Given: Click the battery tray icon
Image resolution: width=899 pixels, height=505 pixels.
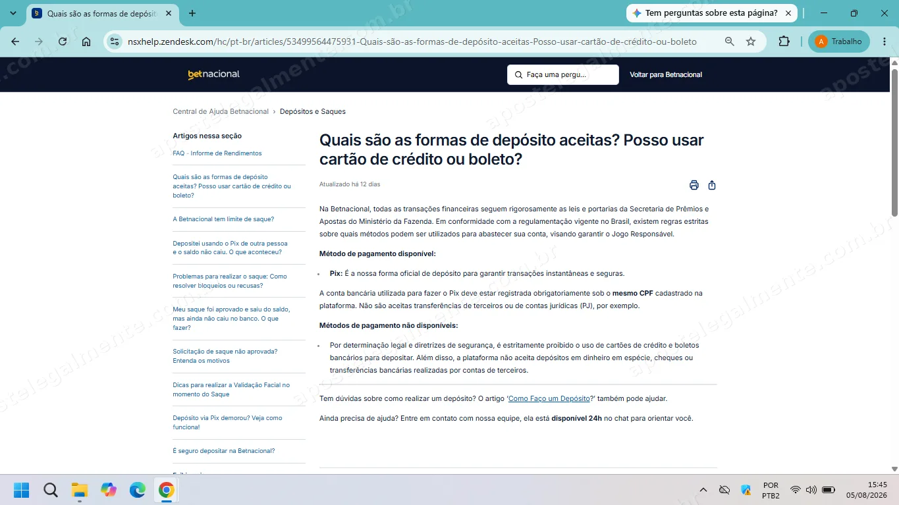Looking at the screenshot, I should point(829,490).
